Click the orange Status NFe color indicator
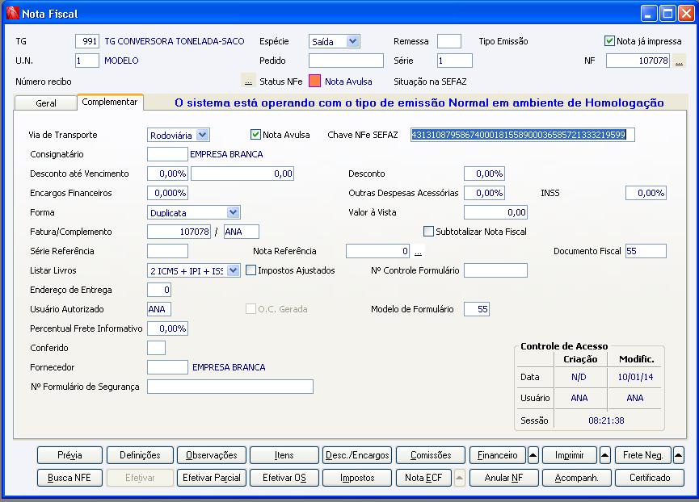699x502 pixels. (314, 81)
